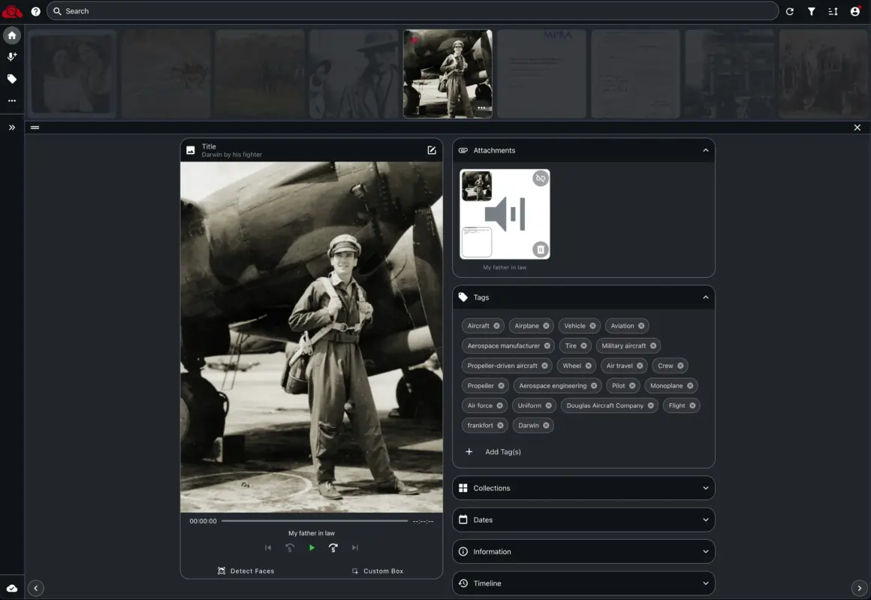Select the frankfort tag chip
Screen dimensions: 871x600
pos(484,426)
